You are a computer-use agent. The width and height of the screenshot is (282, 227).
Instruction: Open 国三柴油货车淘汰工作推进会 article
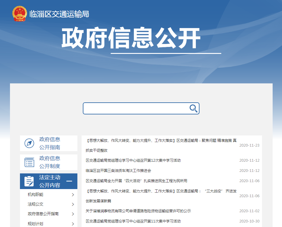118,171
